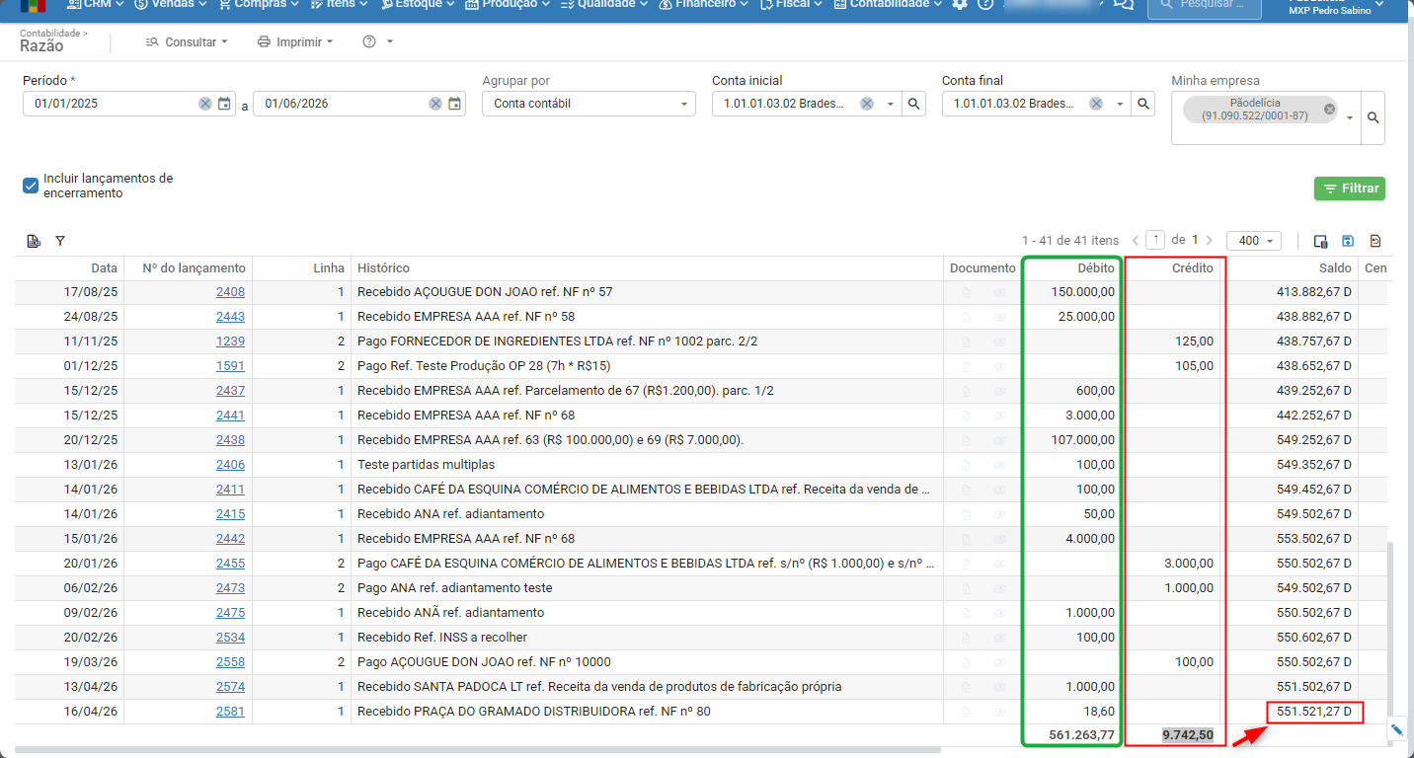Uncheck Incluir lançamentos de encerramento

tap(31, 186)
